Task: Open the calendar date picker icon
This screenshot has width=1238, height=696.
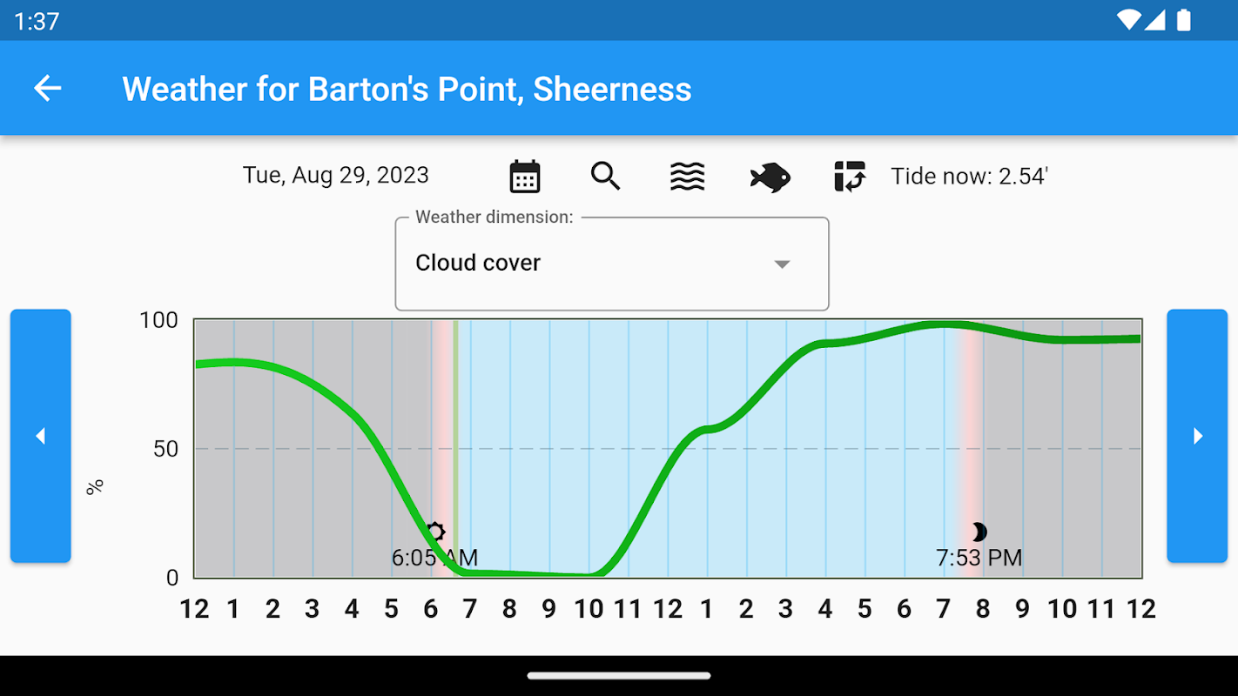Action: pyautogui.click(x=524, y=176)
